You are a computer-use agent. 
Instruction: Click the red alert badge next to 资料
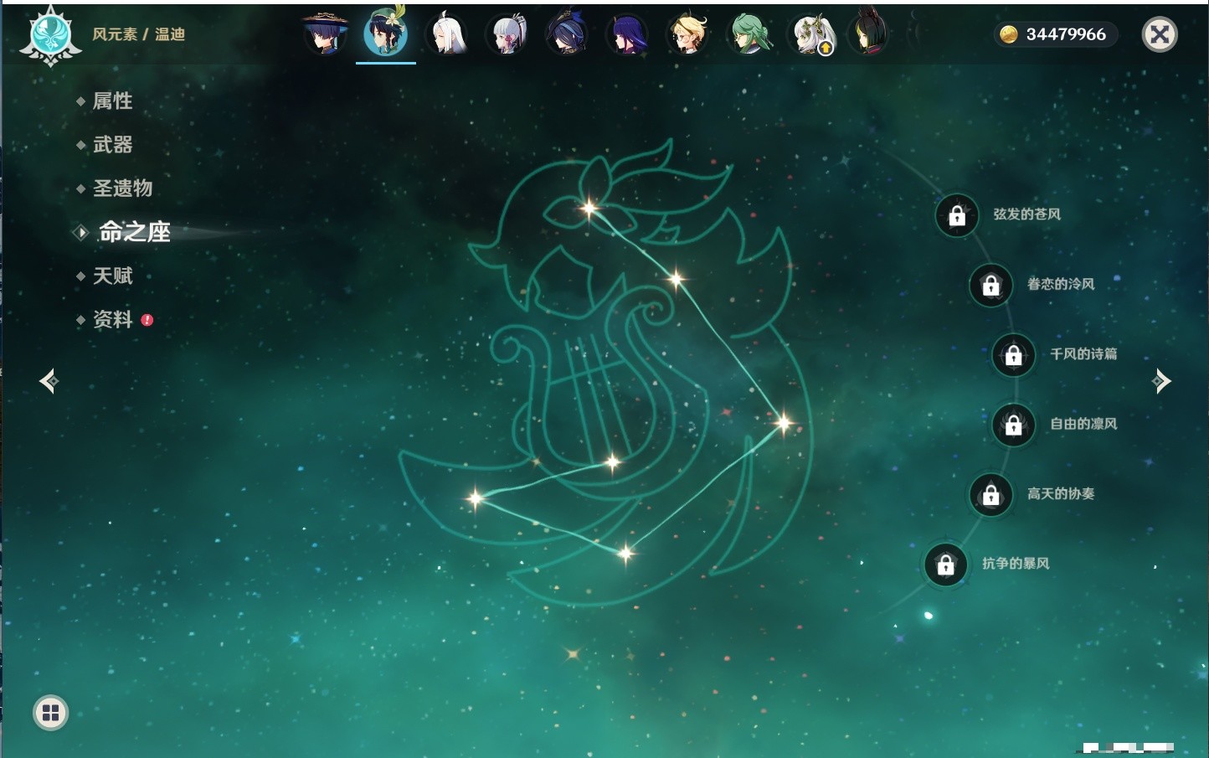coord(147,320)
